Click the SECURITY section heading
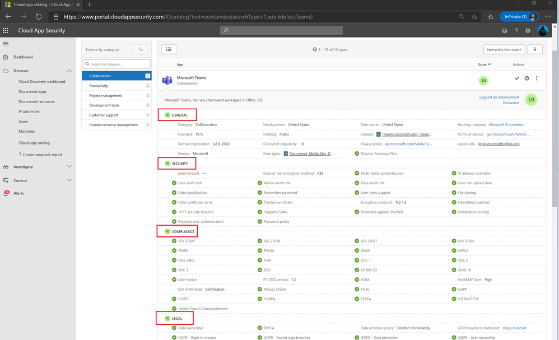The height and width of the screenshot is (340, 559). pyautogui.click(x=180, y=164)
